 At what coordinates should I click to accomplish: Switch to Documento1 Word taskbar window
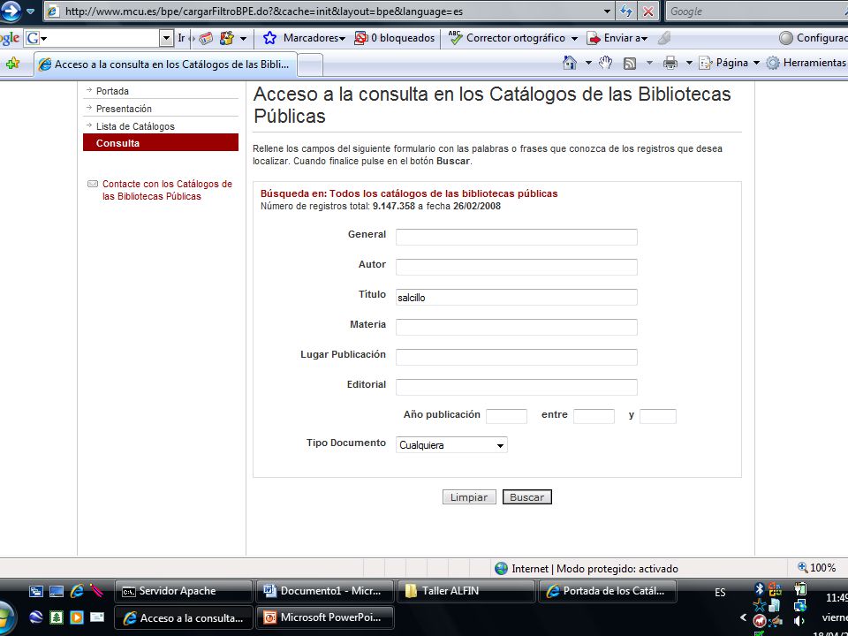point(324,591)
